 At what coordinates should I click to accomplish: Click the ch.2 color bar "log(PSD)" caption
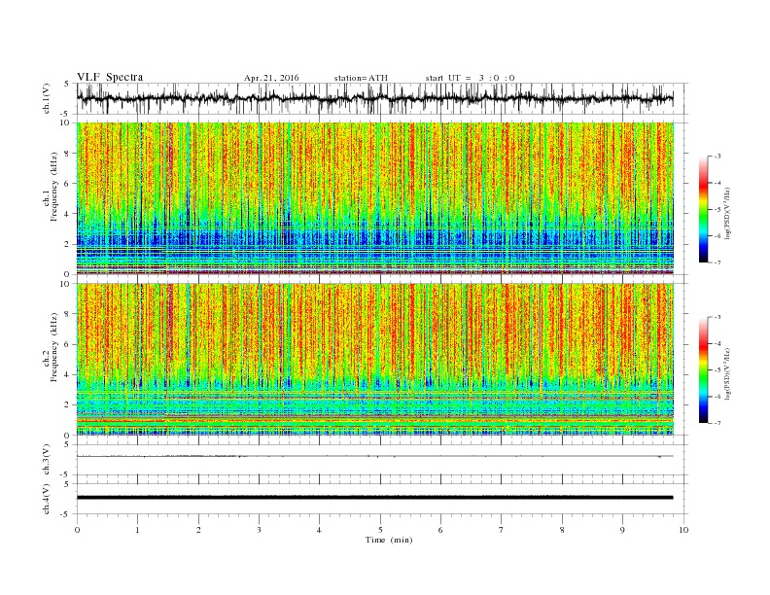pyautogui.click(x=729, y=373)
